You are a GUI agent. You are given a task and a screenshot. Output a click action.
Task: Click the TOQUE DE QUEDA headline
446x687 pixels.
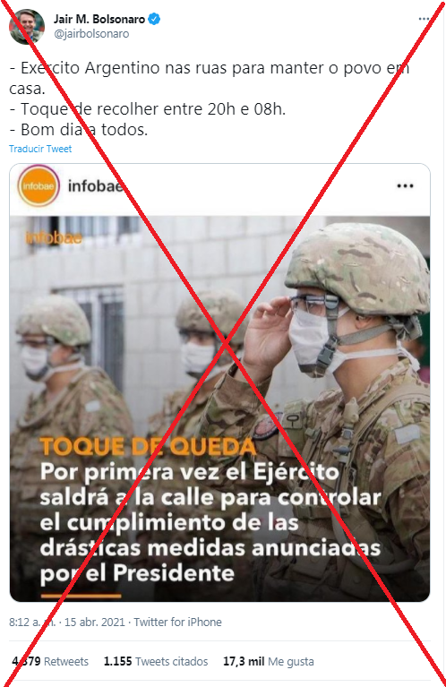click(148, 446)
